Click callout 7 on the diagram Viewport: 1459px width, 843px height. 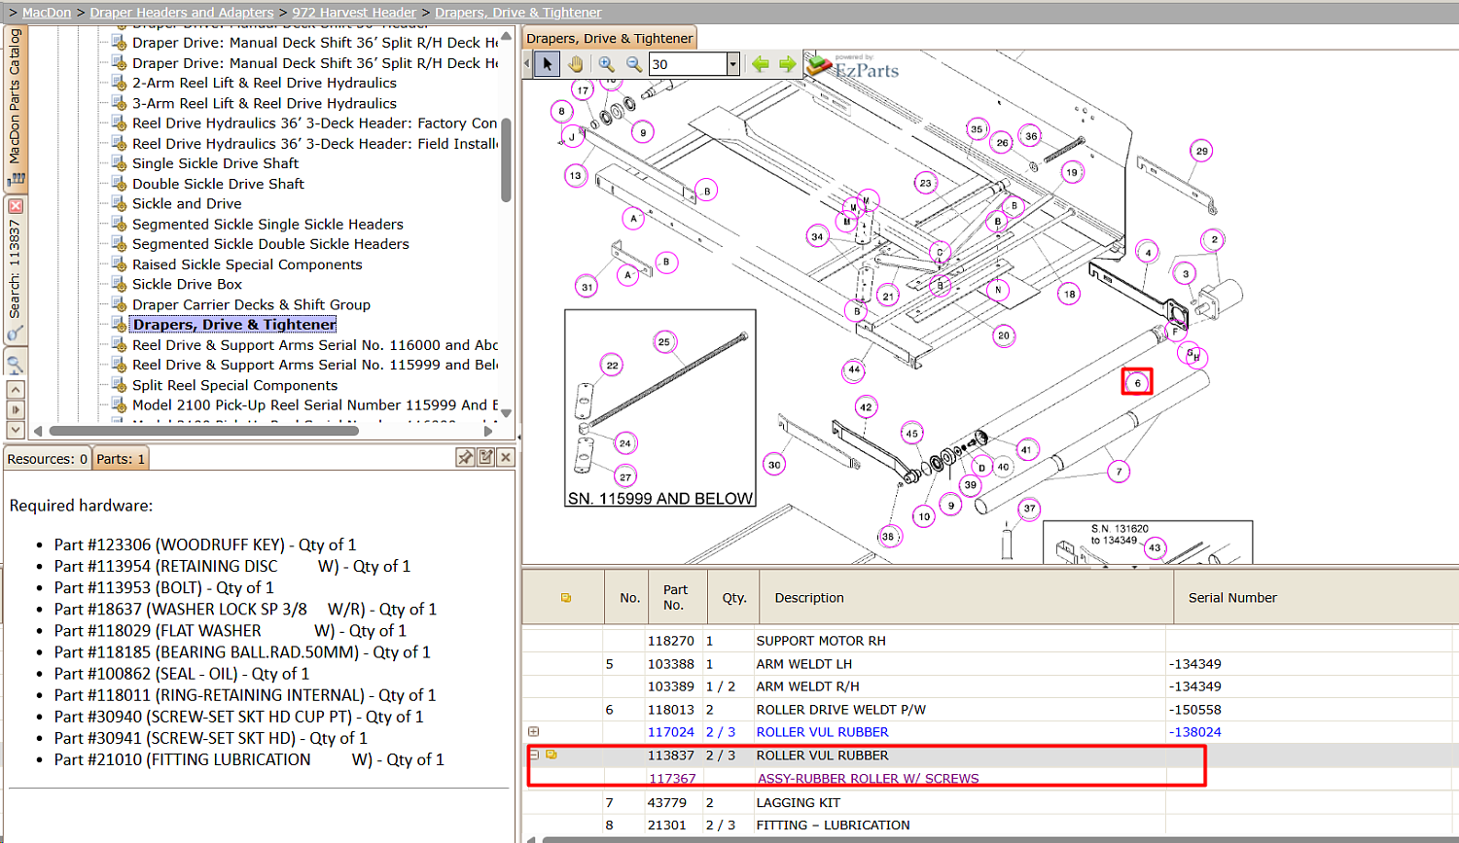1119,472
